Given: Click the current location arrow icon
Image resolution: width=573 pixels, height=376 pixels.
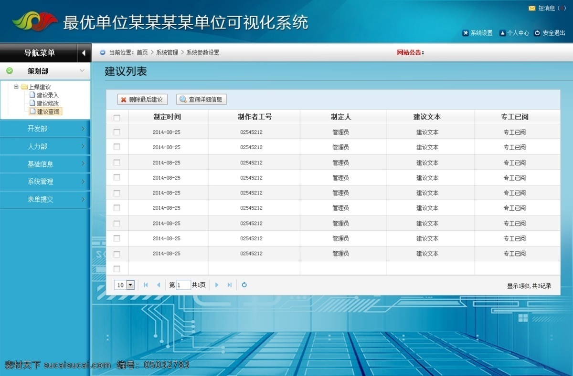Looking at the screenshot, I should 103,52.
